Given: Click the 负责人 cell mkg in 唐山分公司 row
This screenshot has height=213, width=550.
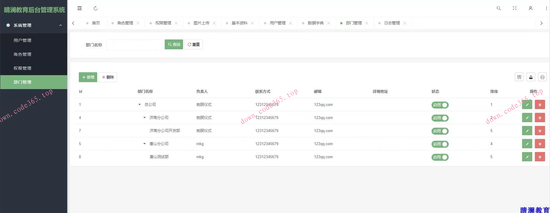Looking at the screenshot, I should 200,144.
